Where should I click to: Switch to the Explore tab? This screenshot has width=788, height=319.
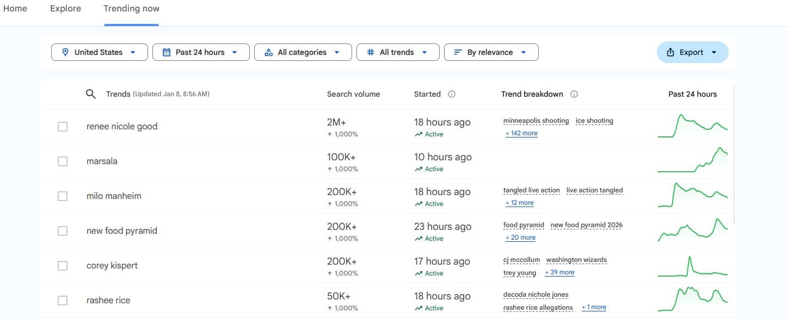pos(65,9)
